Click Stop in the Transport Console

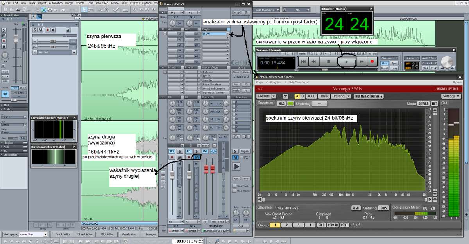329,61
